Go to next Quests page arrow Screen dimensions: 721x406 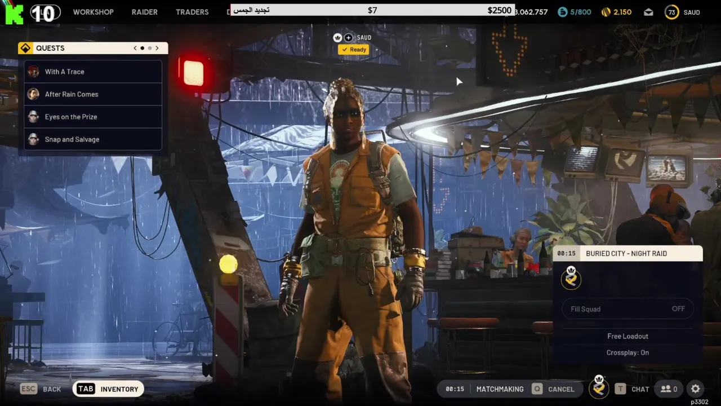tap(157, 48)
